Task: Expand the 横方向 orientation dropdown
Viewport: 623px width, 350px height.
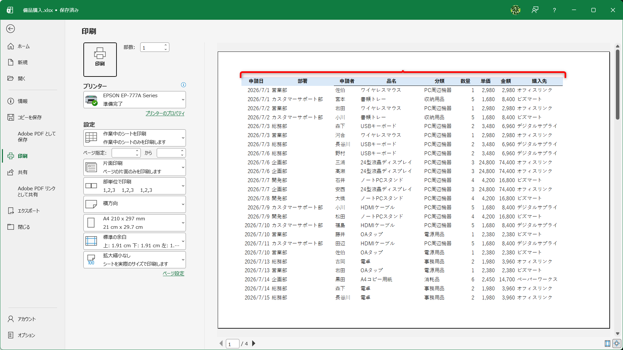Action: click(135, 204)
